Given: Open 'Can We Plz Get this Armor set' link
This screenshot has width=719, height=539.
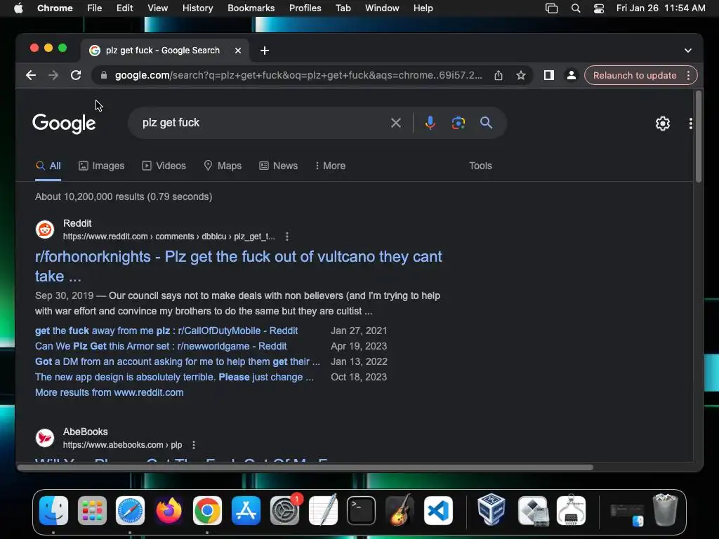Looking at the screenshot, I should (161, 347).
